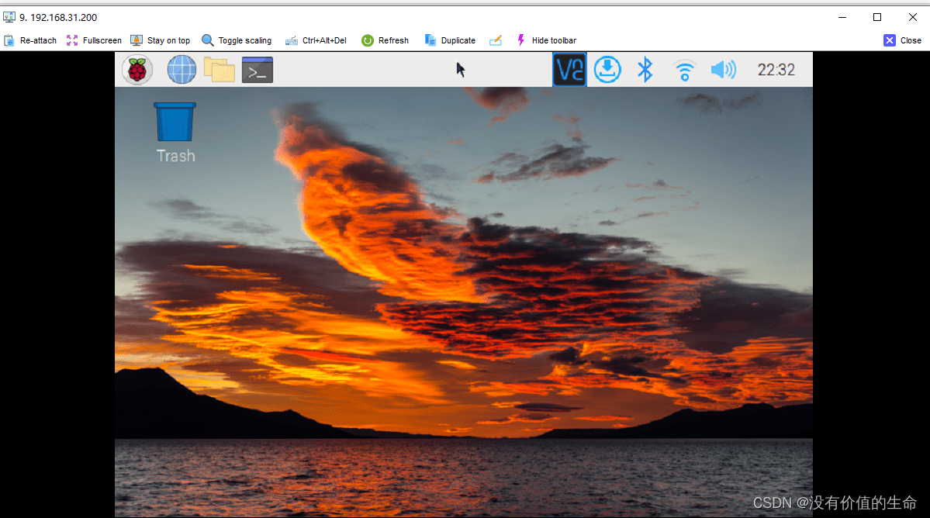Open the File Manager folder icon

click(219, 70)
